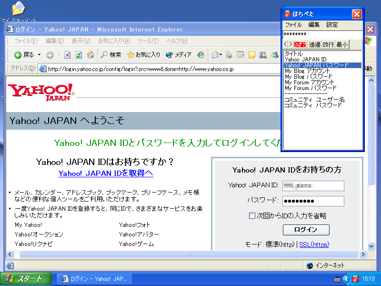Open the Media (メディア) toolbar button
This screenshot has height=286, width=381.
tap(178, 55)
